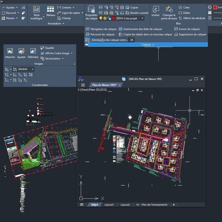Click the Texte multiligne tool

tap(36, 13)
